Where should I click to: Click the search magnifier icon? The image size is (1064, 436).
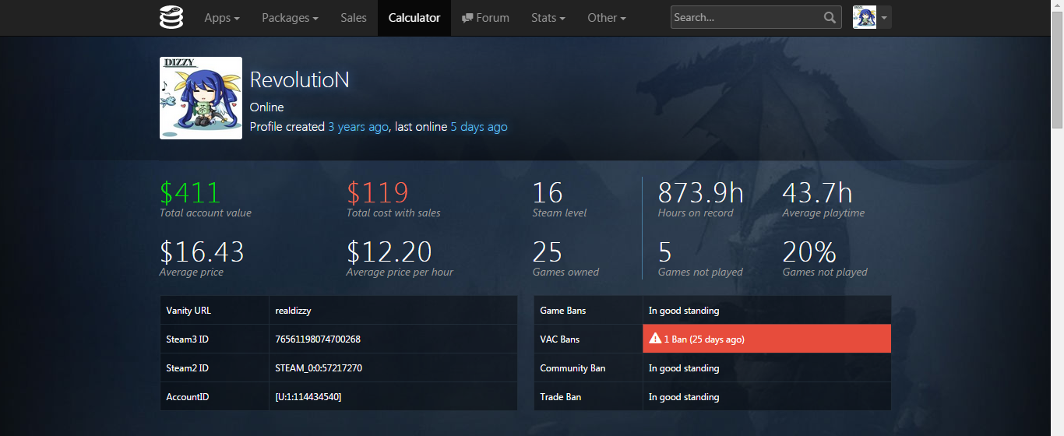coord(830,17)
